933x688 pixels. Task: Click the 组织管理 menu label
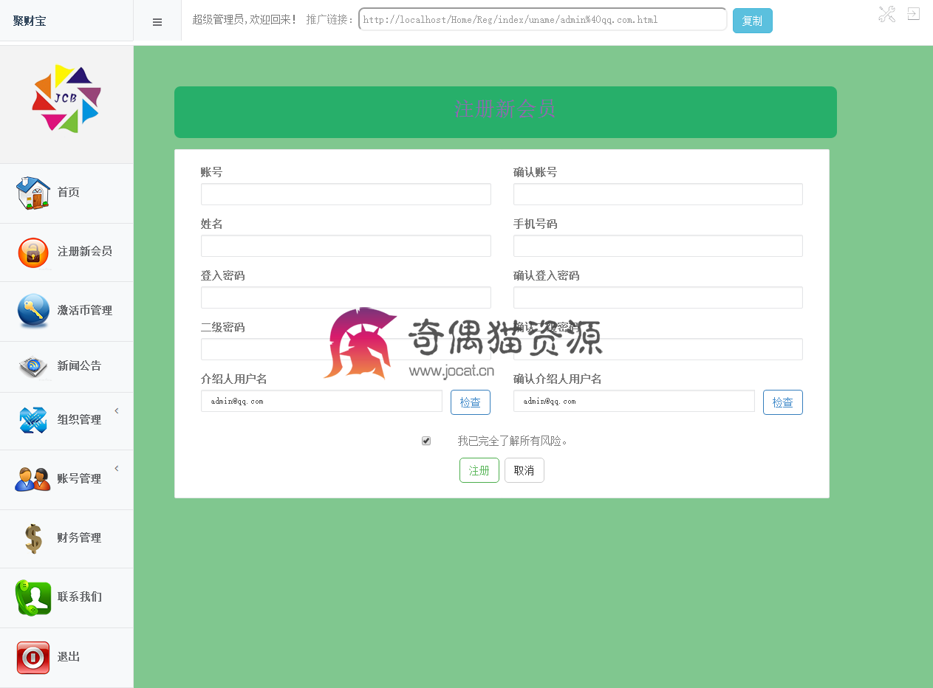tap(80, 420)
